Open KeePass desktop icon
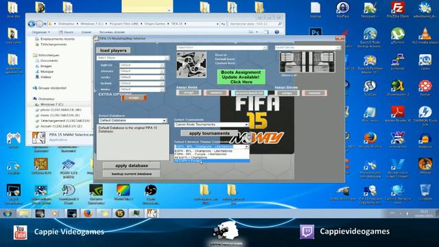Image resolution: width=439 pixels, height=247 pixels. click(343, 10)
